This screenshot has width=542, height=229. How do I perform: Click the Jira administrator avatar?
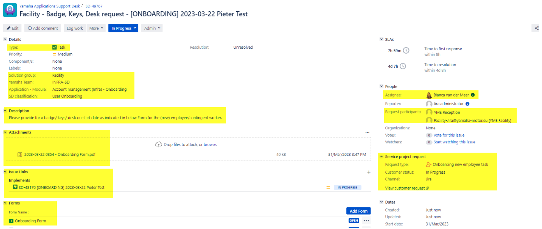429,104
